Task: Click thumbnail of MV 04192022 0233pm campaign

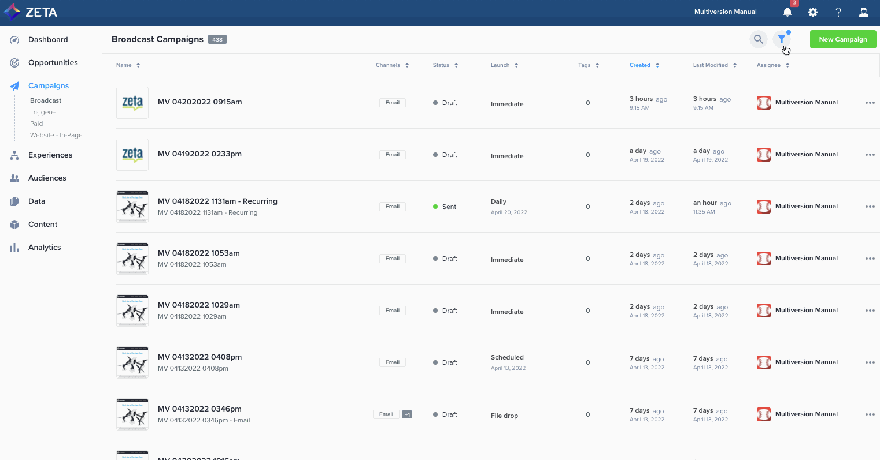Action: 132,155
